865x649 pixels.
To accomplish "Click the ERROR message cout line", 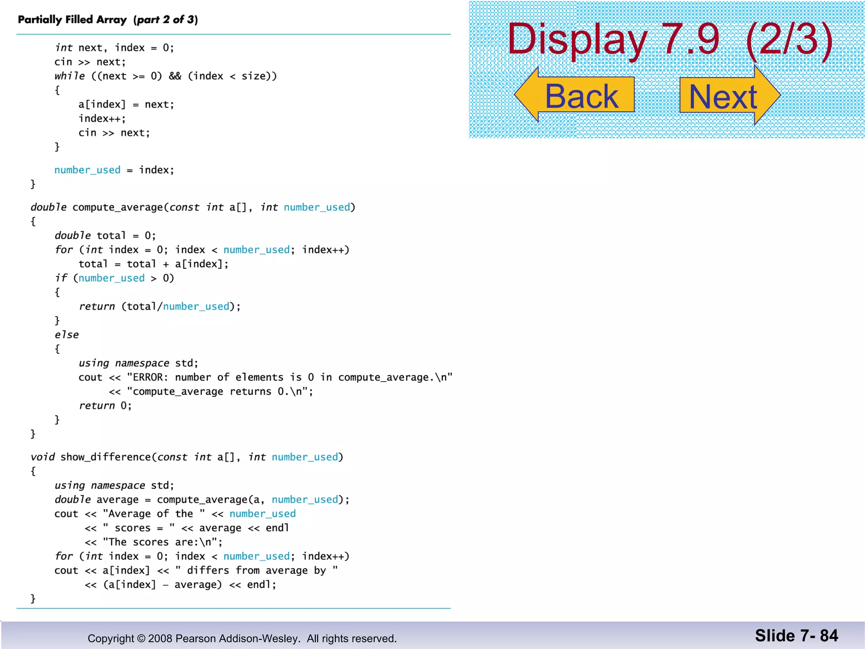I will [x=265, y=377].
